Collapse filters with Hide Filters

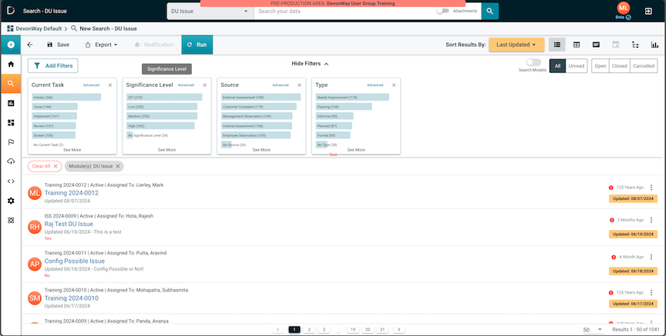310,64
